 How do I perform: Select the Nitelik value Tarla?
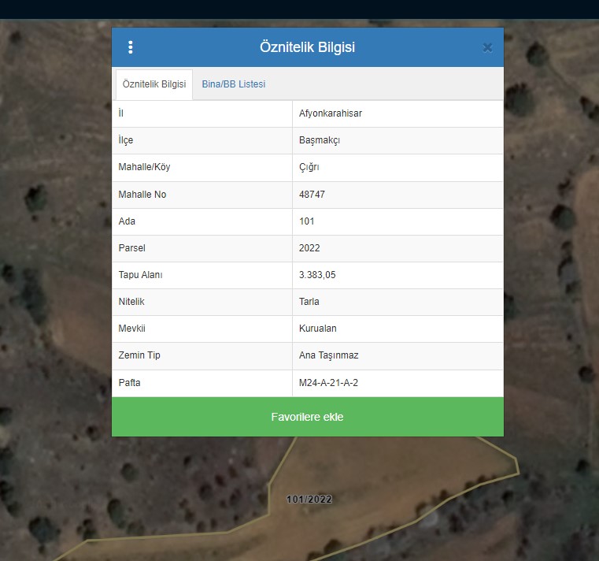click(309, 302)
